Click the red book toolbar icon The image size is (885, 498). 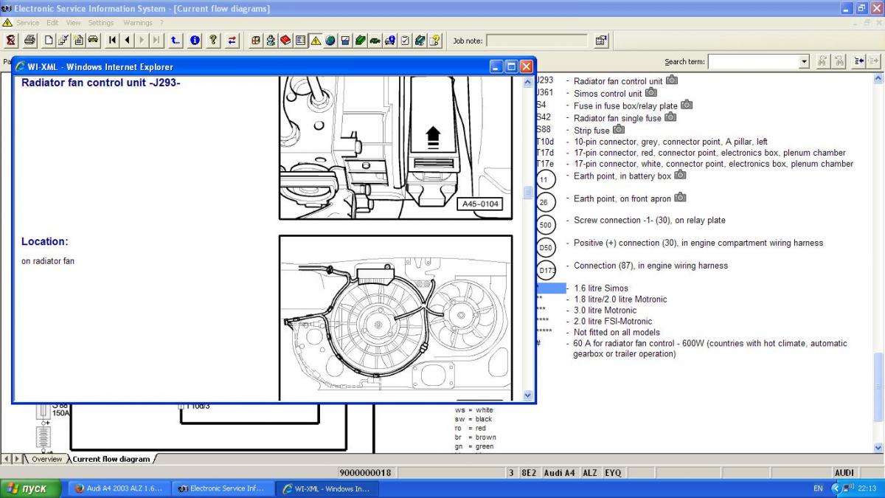click(x=286, y=41)
